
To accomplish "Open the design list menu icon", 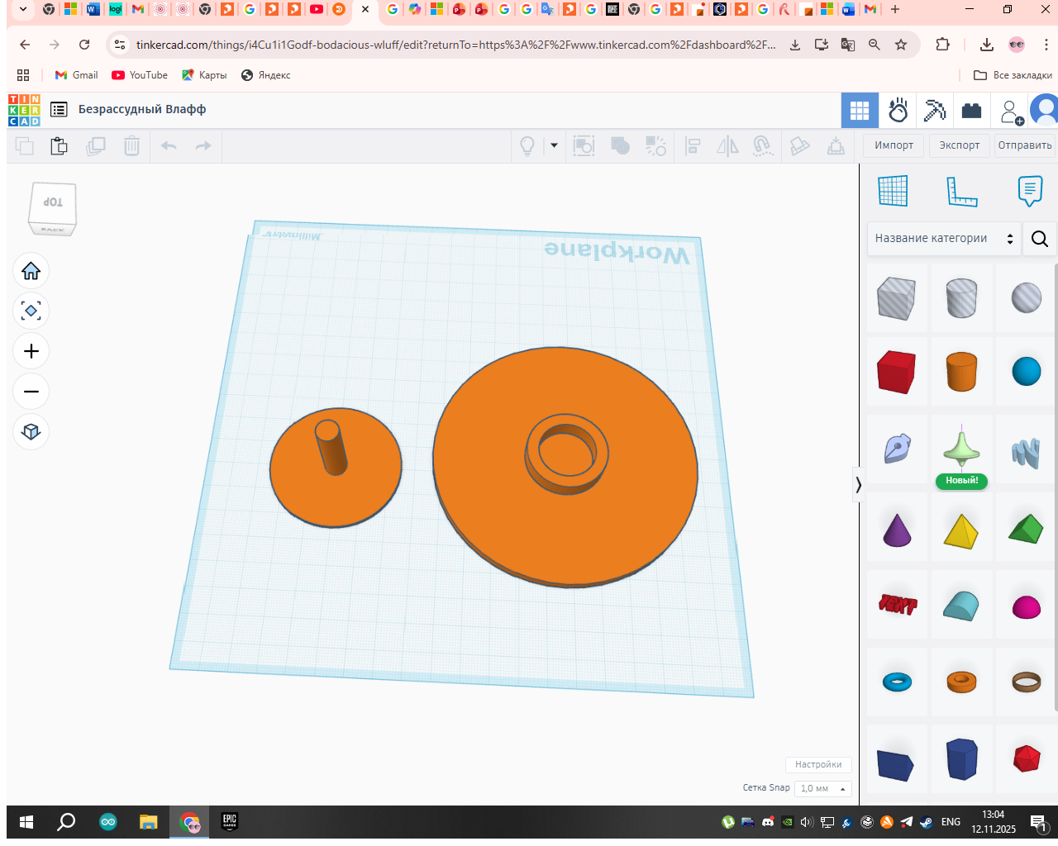I will coord(59,109).
